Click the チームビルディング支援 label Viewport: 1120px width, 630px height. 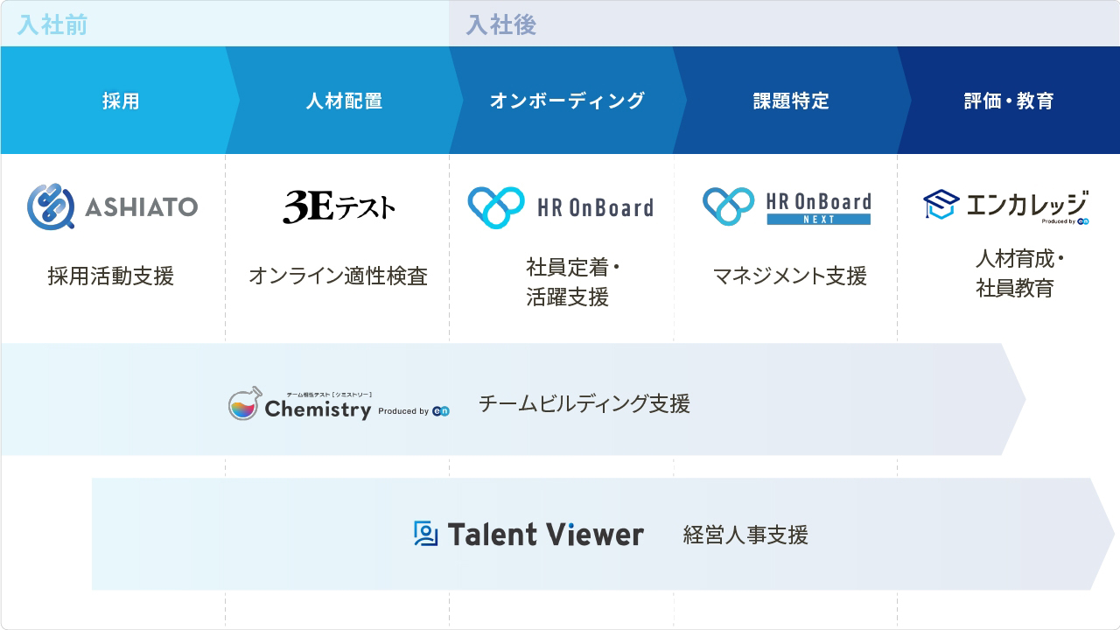584,403
